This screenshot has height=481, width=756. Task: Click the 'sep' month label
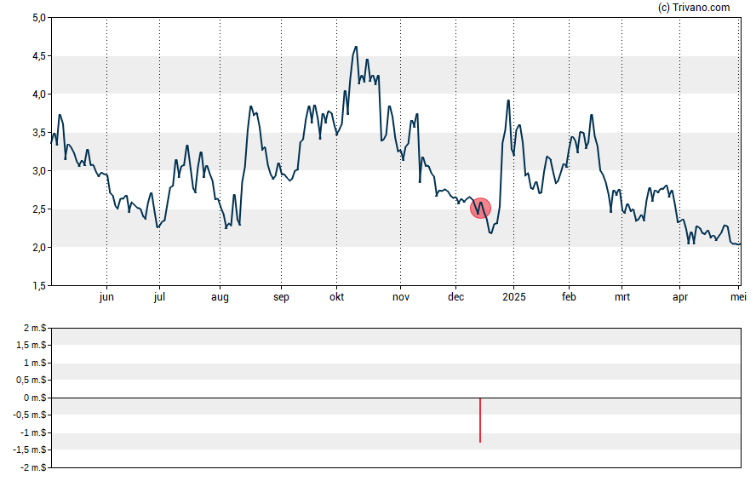click(x=281, y=297)
